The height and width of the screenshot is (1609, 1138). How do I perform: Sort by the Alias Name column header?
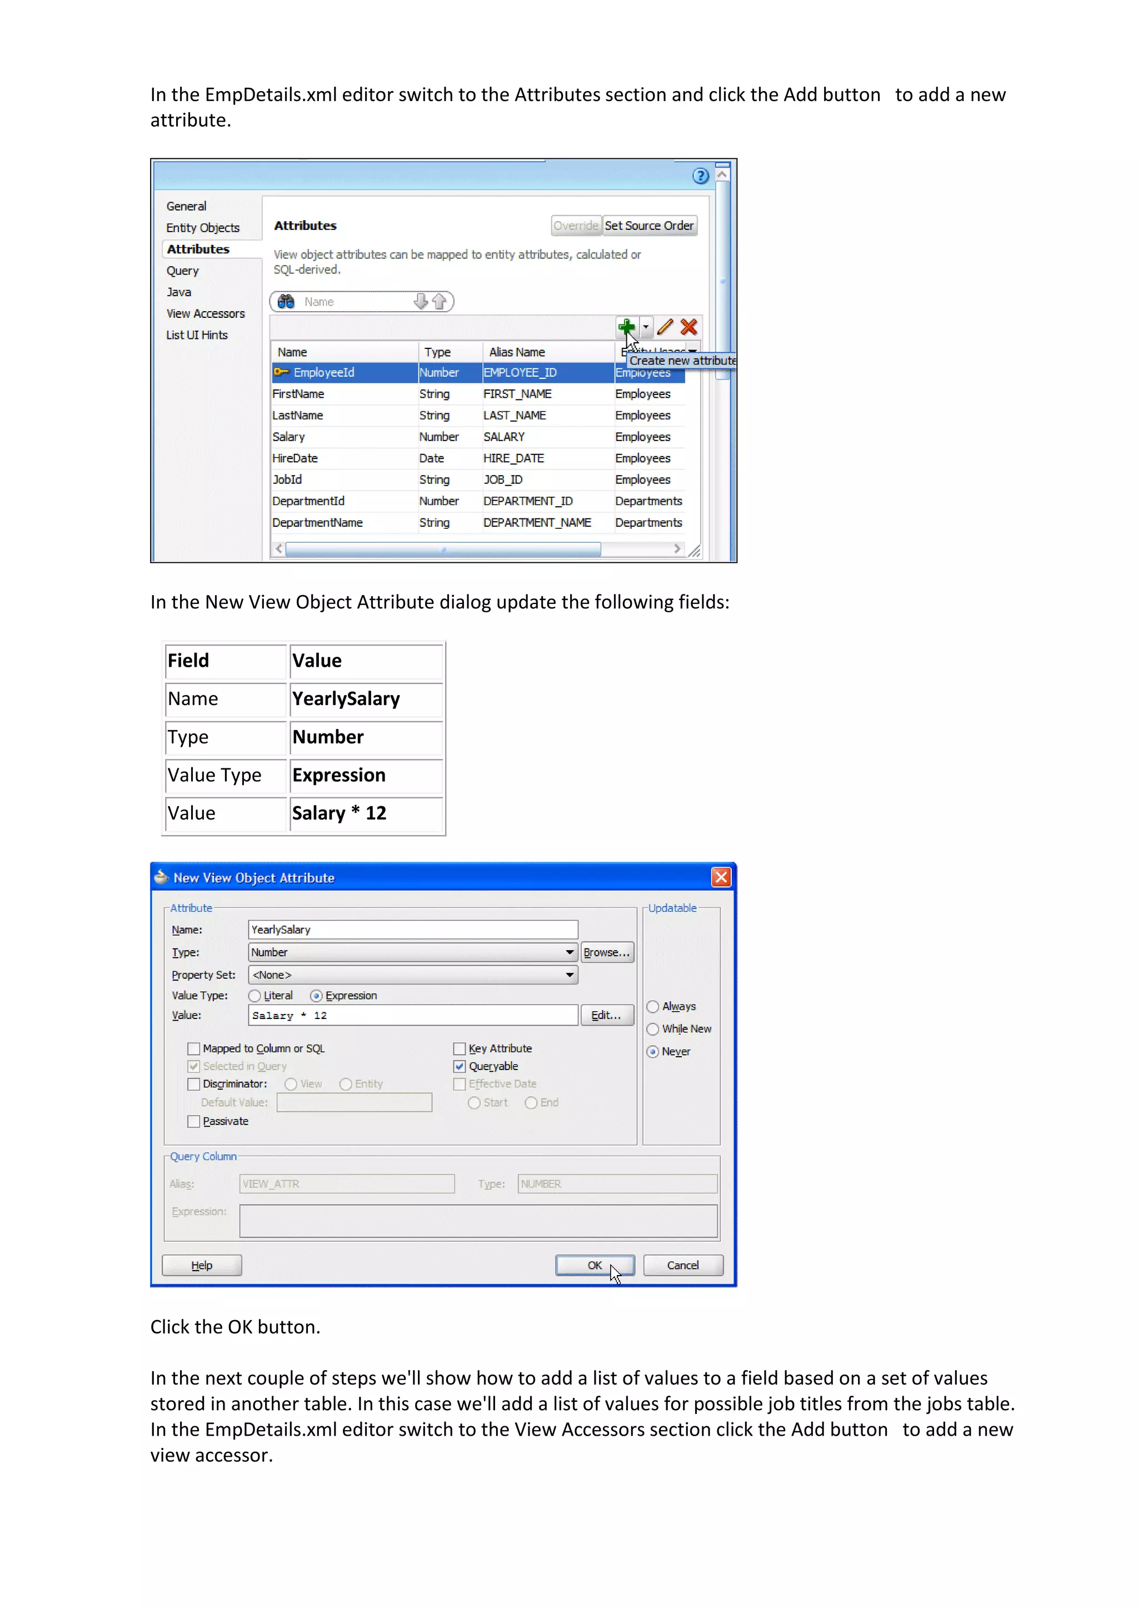coord(548,352)
